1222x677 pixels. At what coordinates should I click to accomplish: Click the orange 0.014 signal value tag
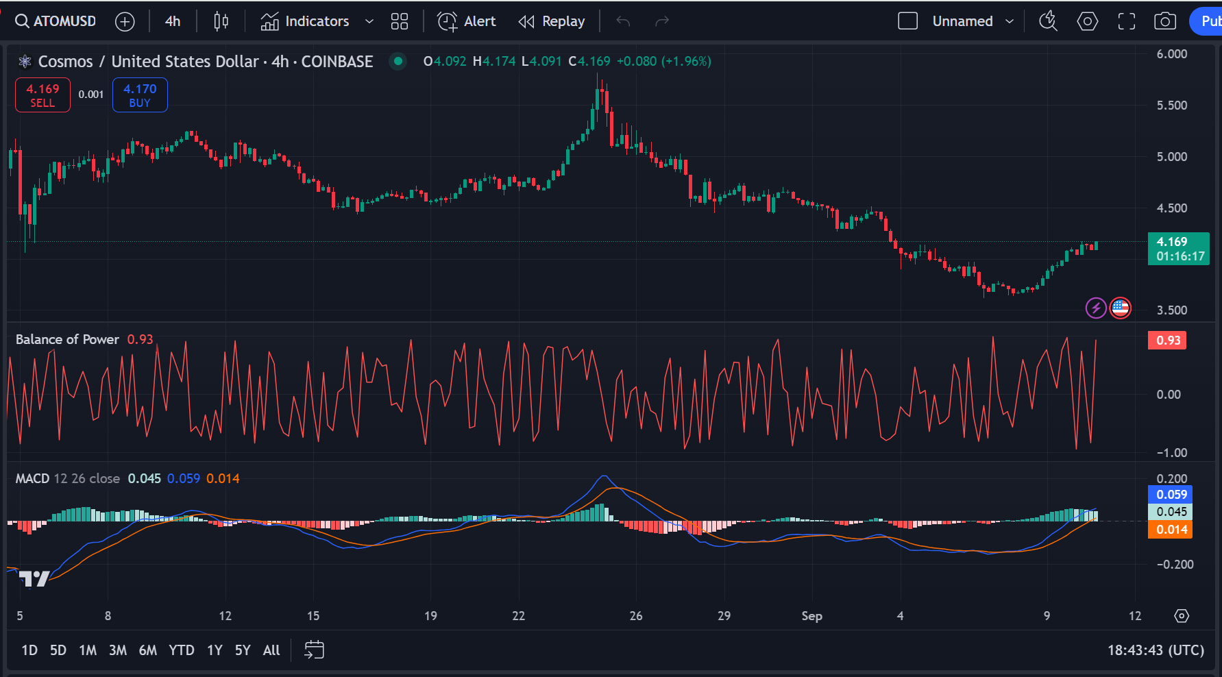click(x=1171, y=530)
